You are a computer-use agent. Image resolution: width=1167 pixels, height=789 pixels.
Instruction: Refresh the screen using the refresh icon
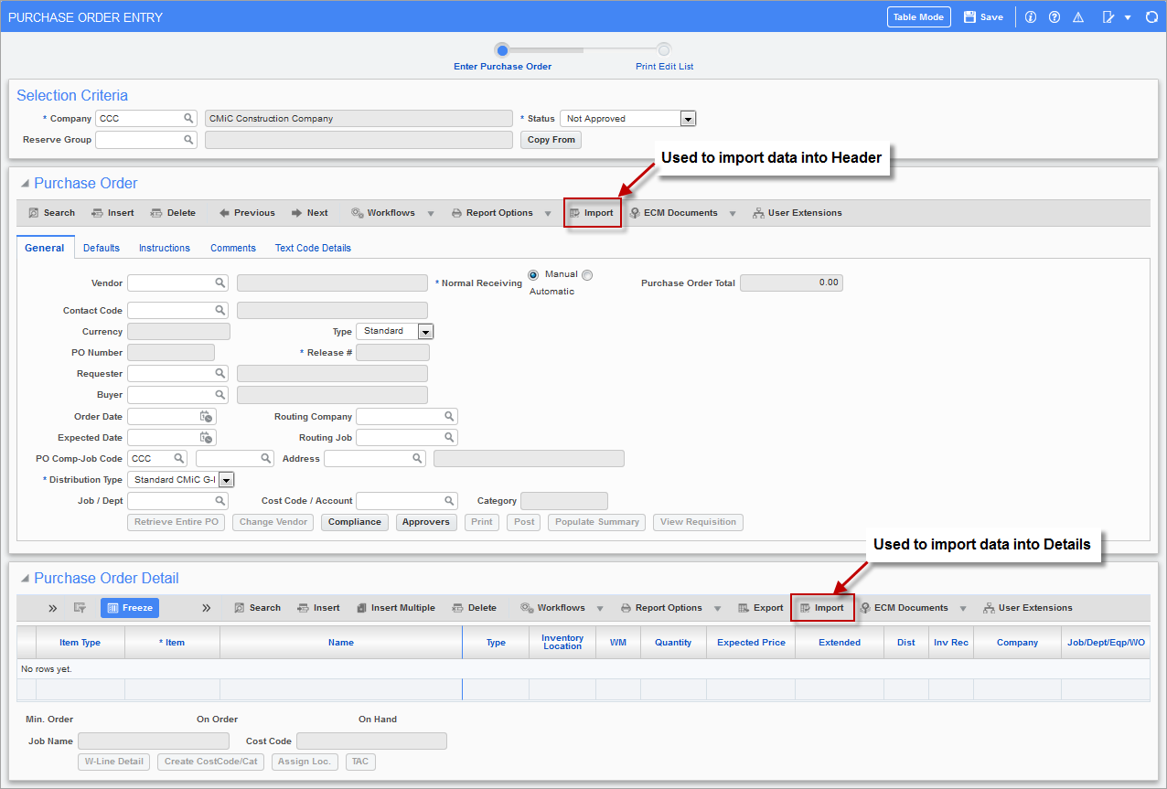pos(1151,16)
